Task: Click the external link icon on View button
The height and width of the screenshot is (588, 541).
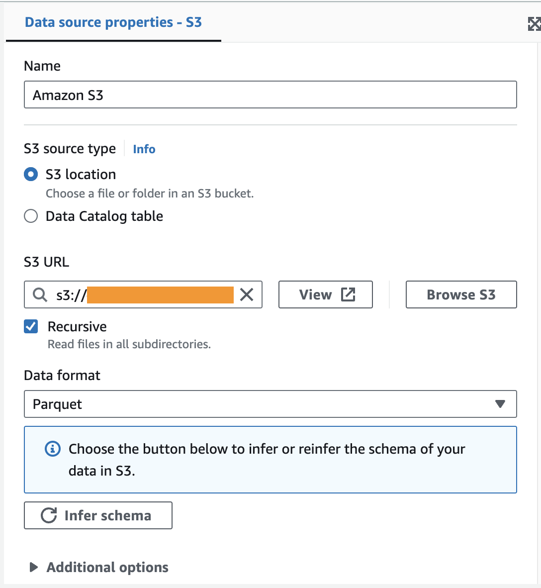Action: [348, 295]
